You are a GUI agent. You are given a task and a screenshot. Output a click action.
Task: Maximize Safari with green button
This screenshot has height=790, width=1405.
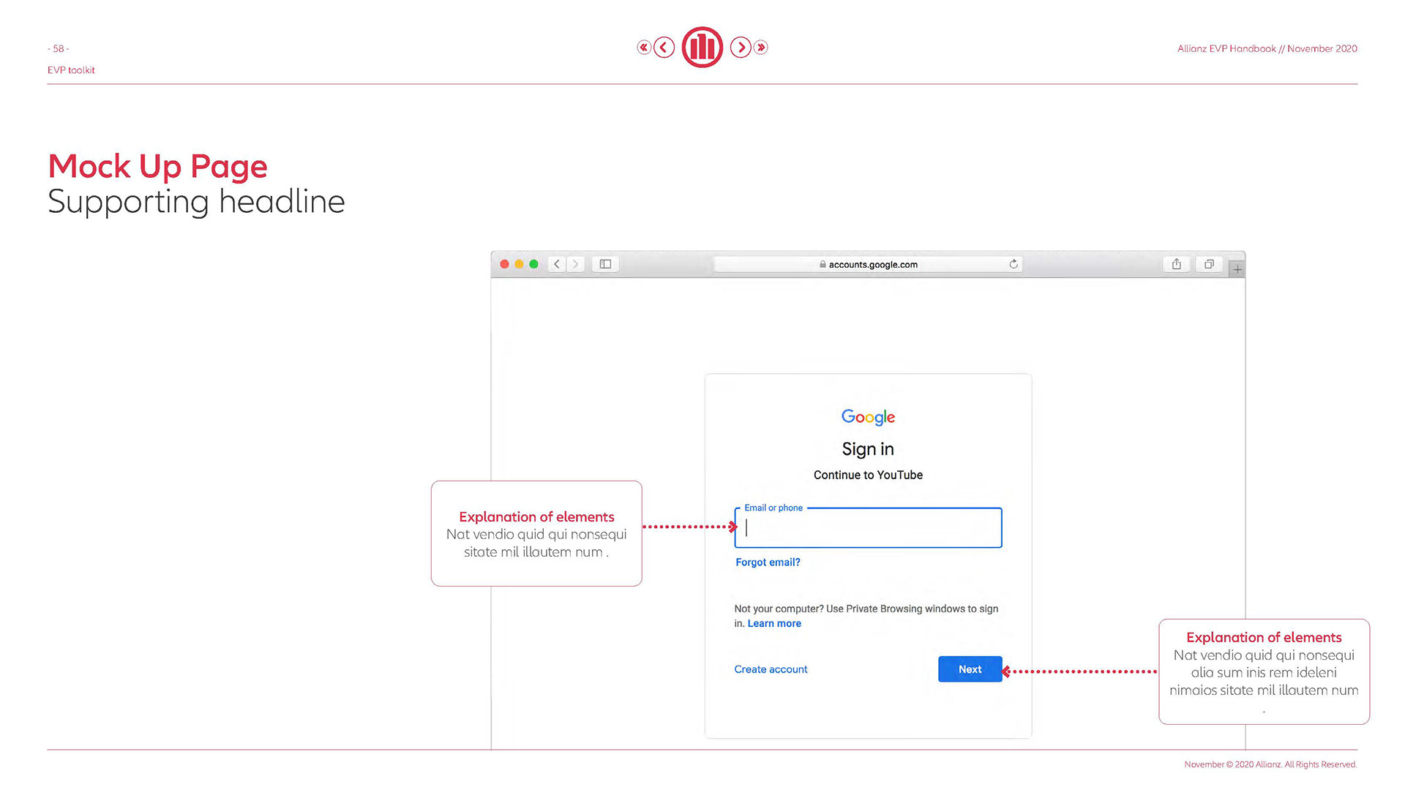pos(533,264)
